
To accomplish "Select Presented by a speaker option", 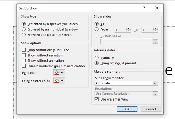I will 24,24.
